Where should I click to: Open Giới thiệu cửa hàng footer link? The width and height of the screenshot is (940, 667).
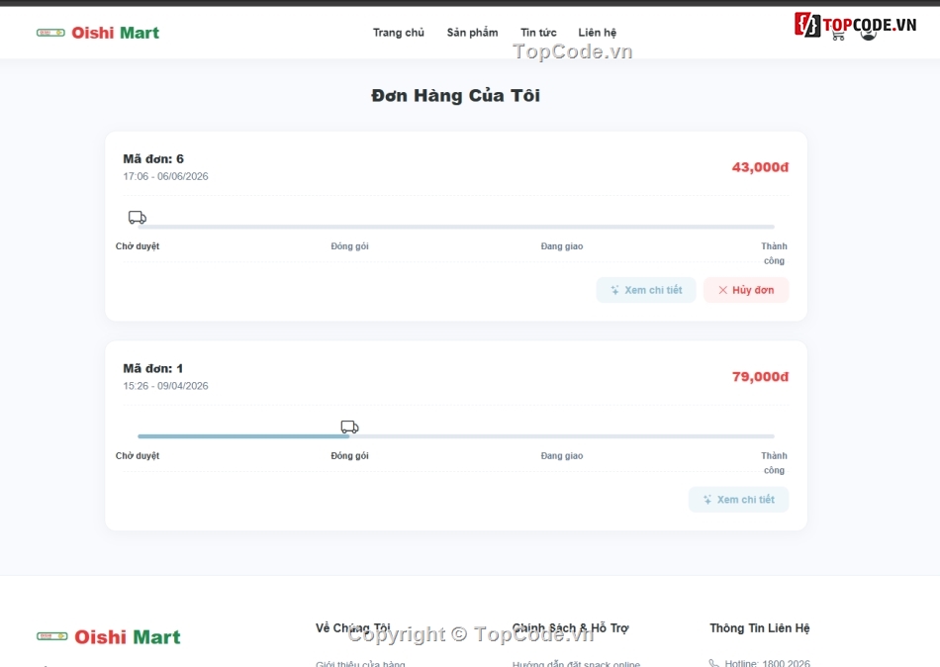click(x=360, y=663)
